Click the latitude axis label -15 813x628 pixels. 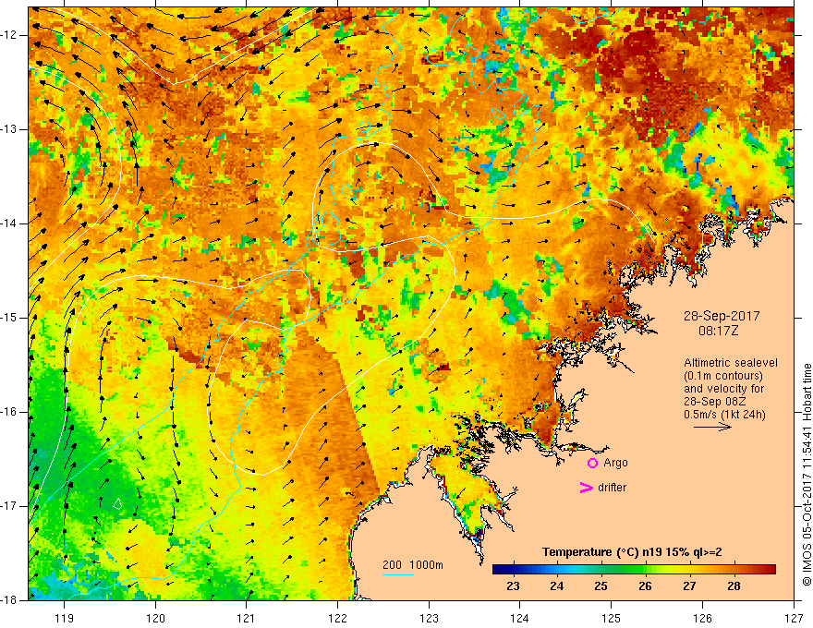coord(9,318)
